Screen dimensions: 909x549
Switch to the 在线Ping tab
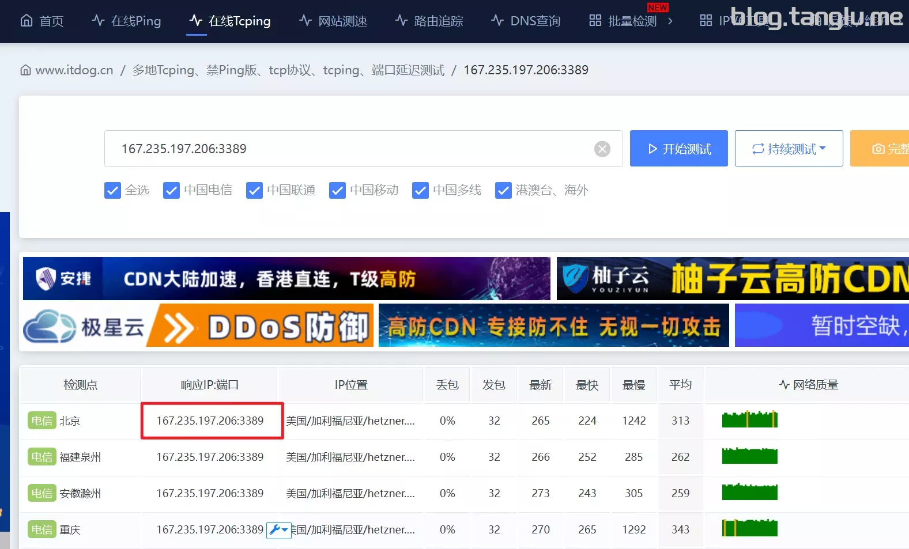click(x=126, y=21)
